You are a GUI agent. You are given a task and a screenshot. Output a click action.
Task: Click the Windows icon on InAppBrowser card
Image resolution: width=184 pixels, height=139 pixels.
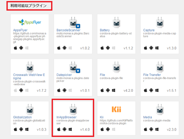[x=70, y=129]
